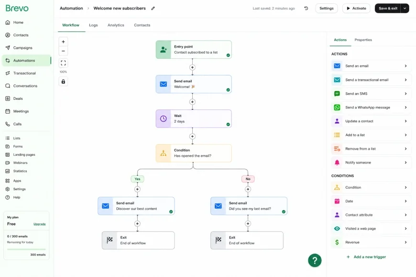Screen dimensions: 416x277
Task: Expand Send an SMS action
Action: pos(371,94)
